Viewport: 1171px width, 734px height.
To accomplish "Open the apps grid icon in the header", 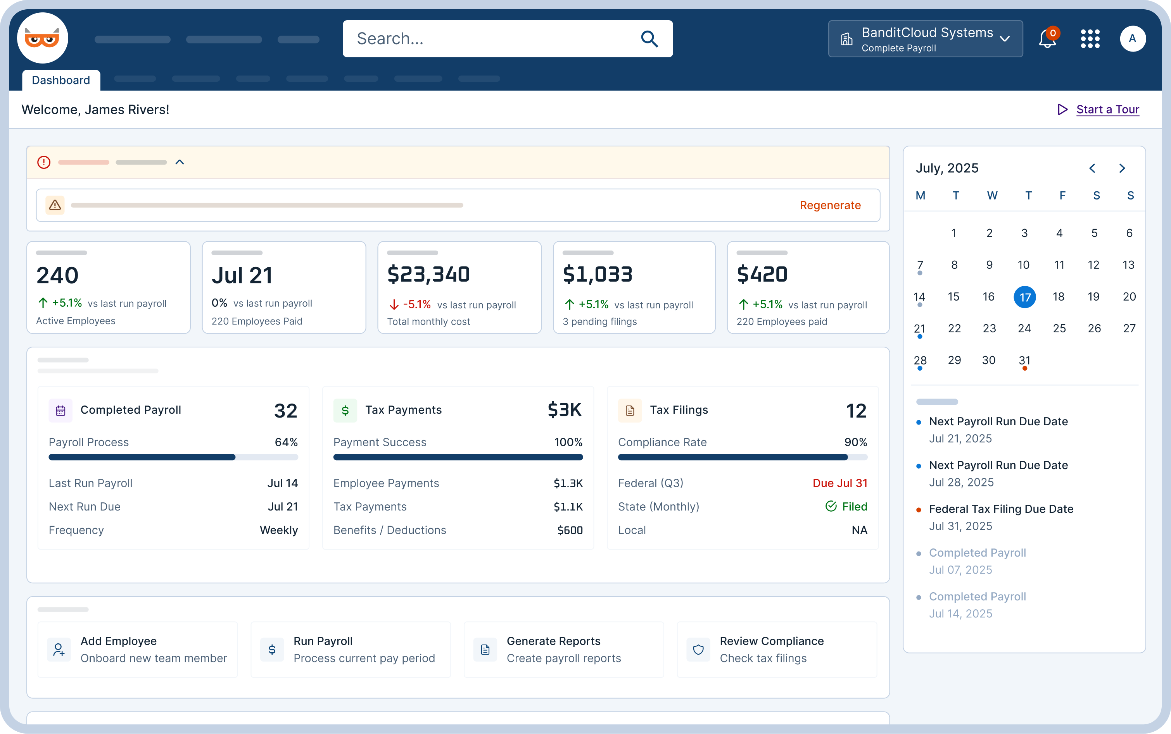I will pyautogui.click(x=1089, y=39).
